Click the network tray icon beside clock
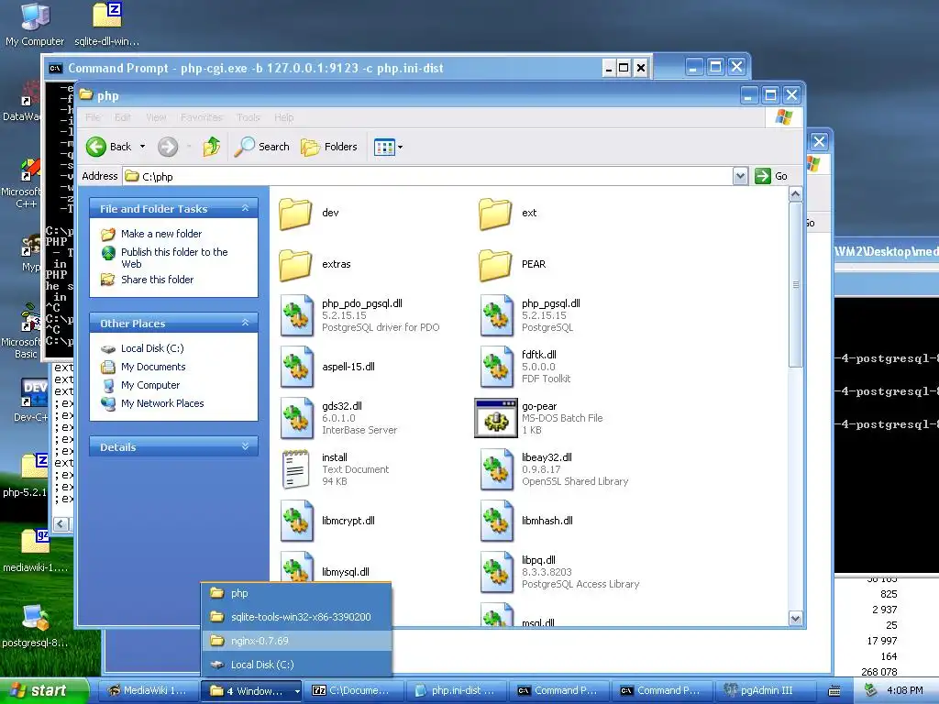The image size is (939, 704). pyautogui.click(x=870, y=690)
